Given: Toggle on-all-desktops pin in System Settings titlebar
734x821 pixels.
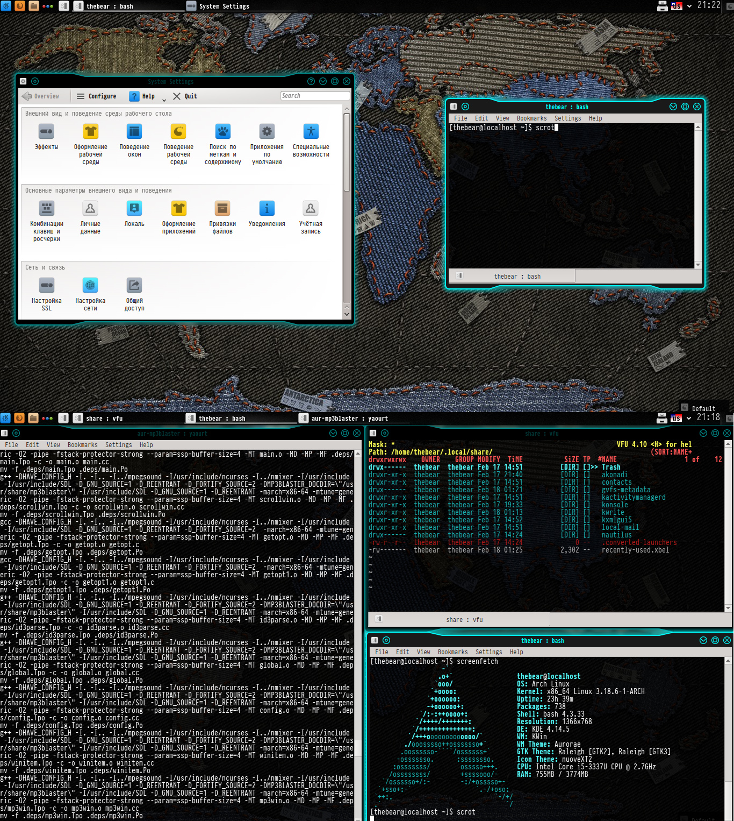Looking at the screenshot, I should 35,81.
